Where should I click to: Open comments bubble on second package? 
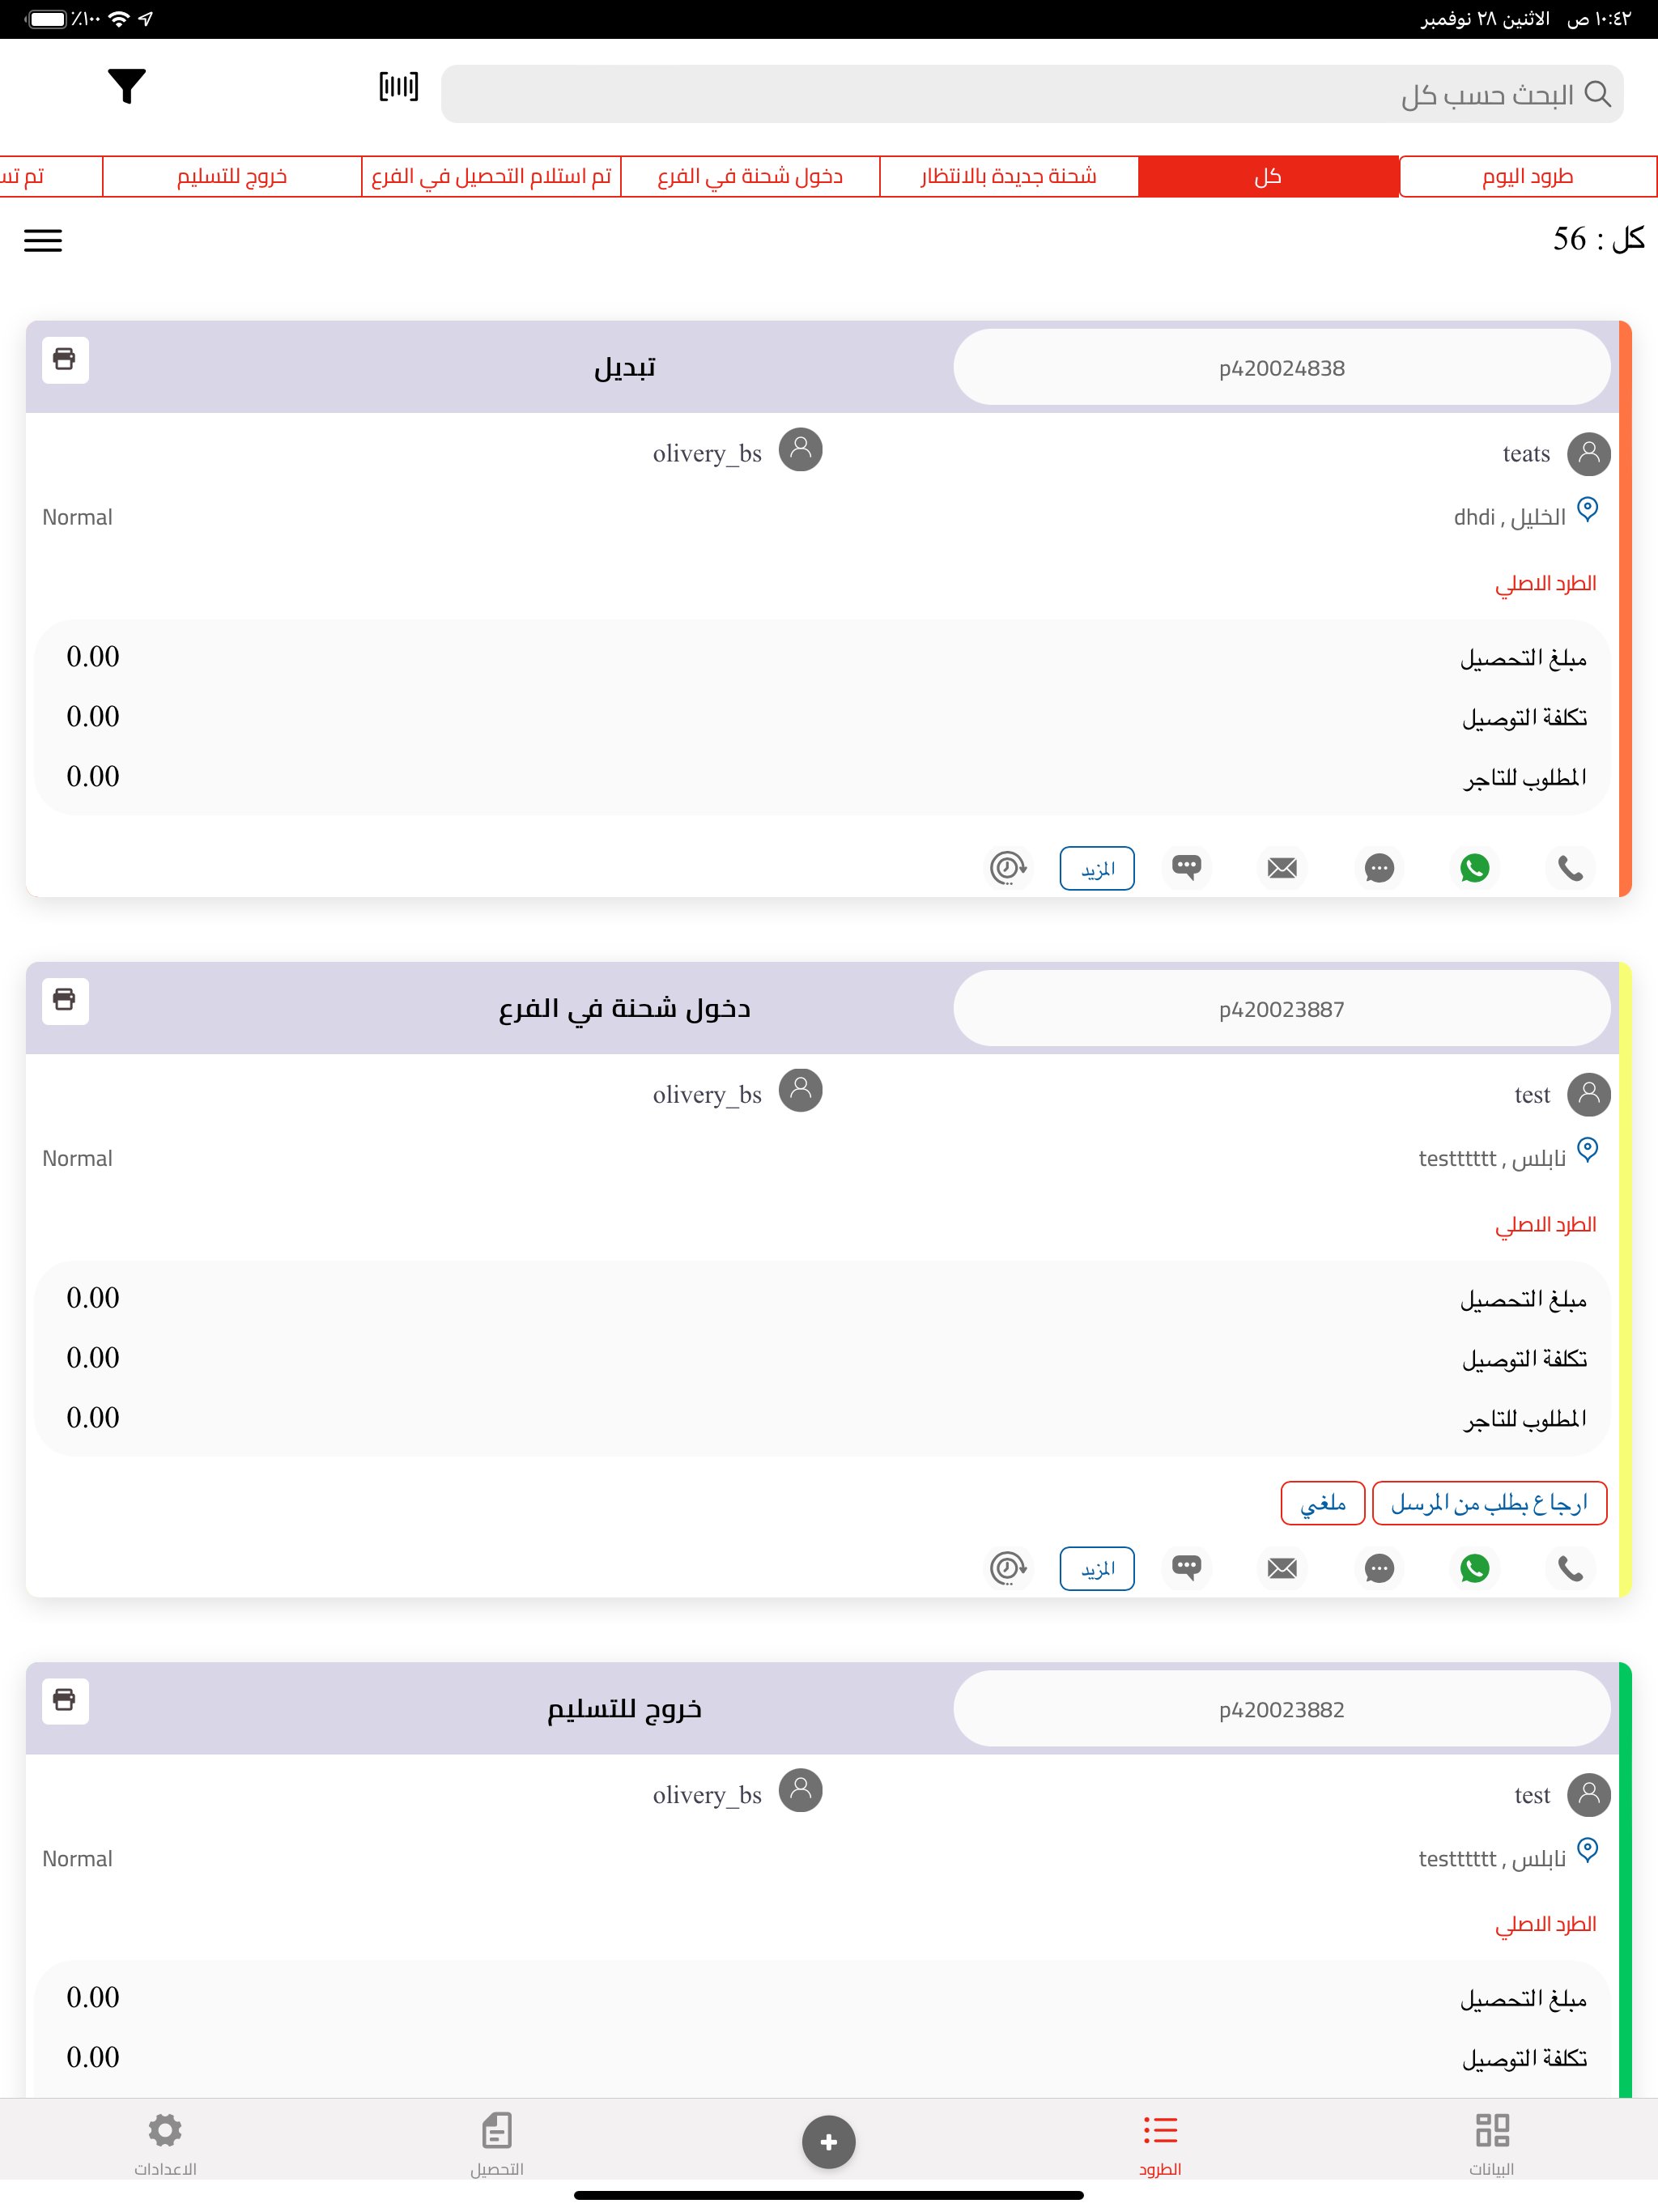point(1186,1567)
